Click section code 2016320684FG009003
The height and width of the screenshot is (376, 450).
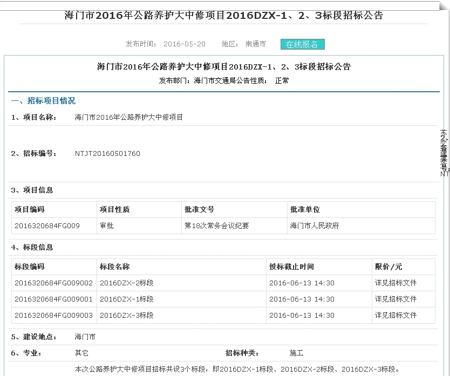(53, 315)
